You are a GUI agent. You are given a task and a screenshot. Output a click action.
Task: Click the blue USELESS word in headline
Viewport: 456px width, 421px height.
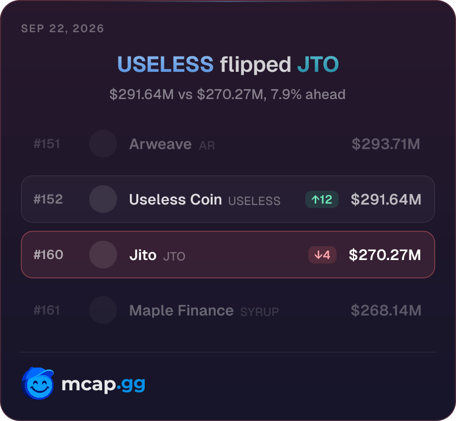165,64
